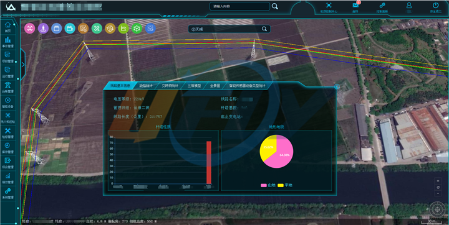
Task: Open the 交跨物统计 tab
Action: coord(170,86)
